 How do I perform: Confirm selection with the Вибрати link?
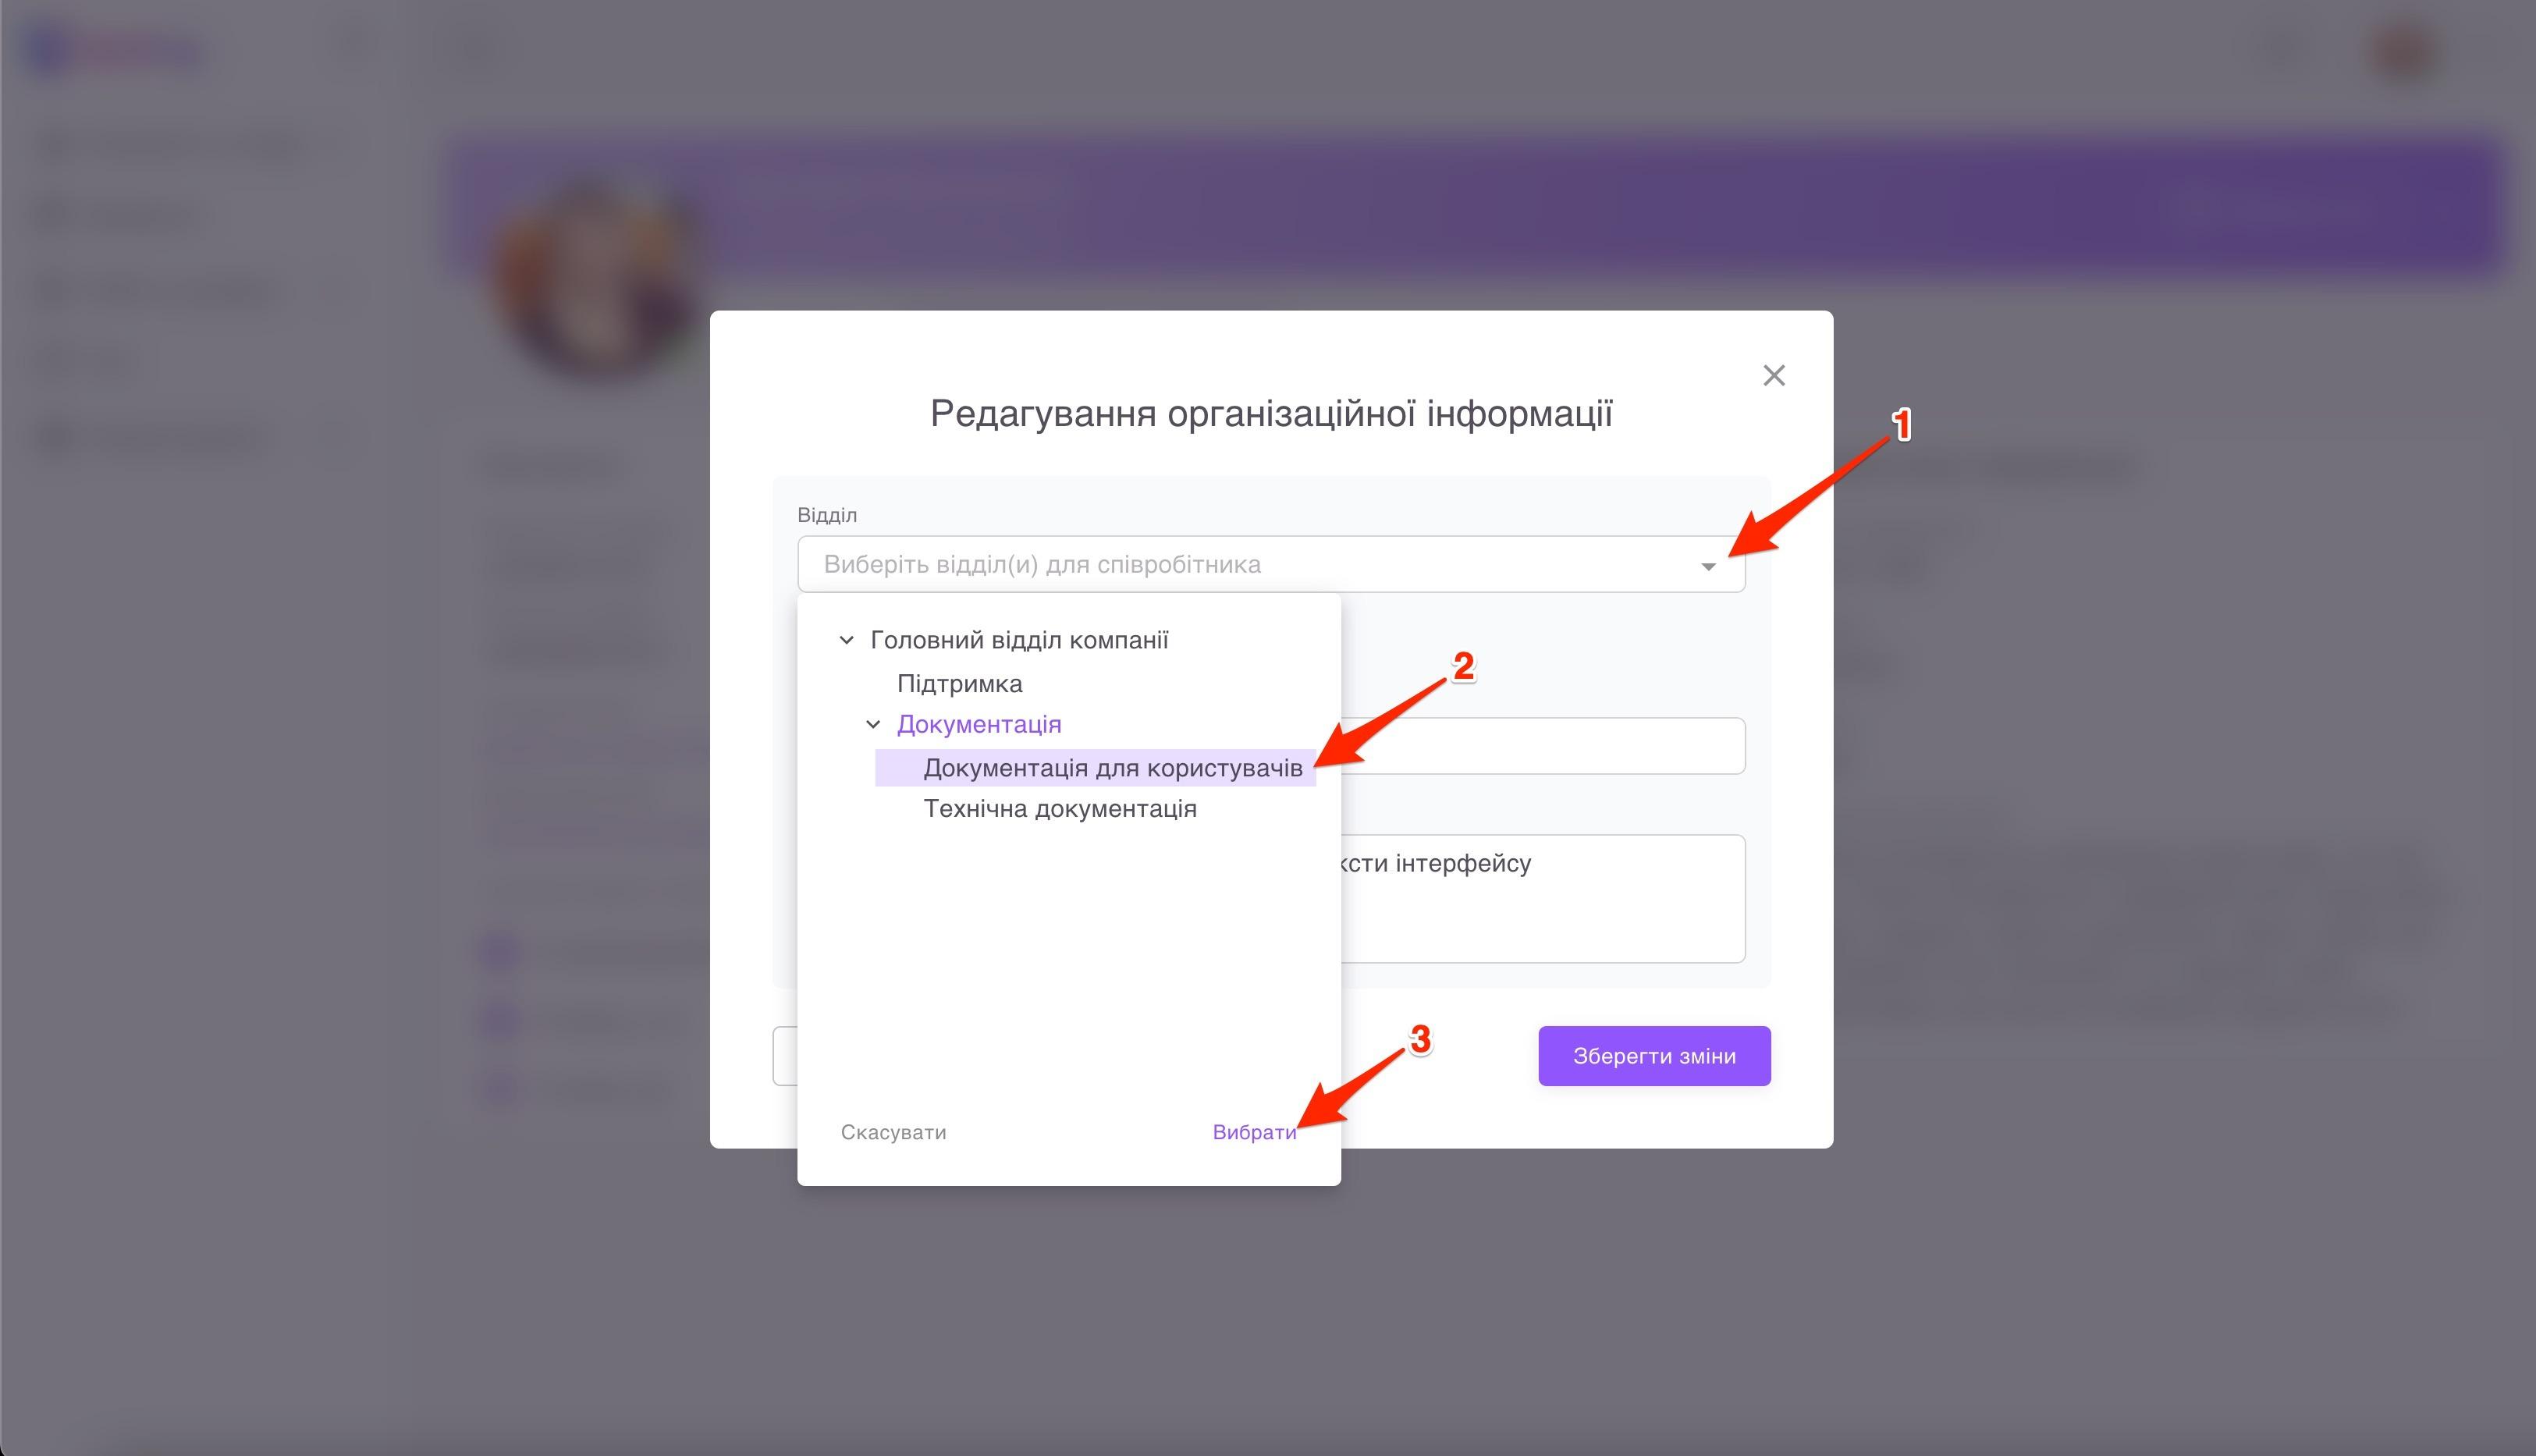pyautogui.click(x=1254, y=1132)
